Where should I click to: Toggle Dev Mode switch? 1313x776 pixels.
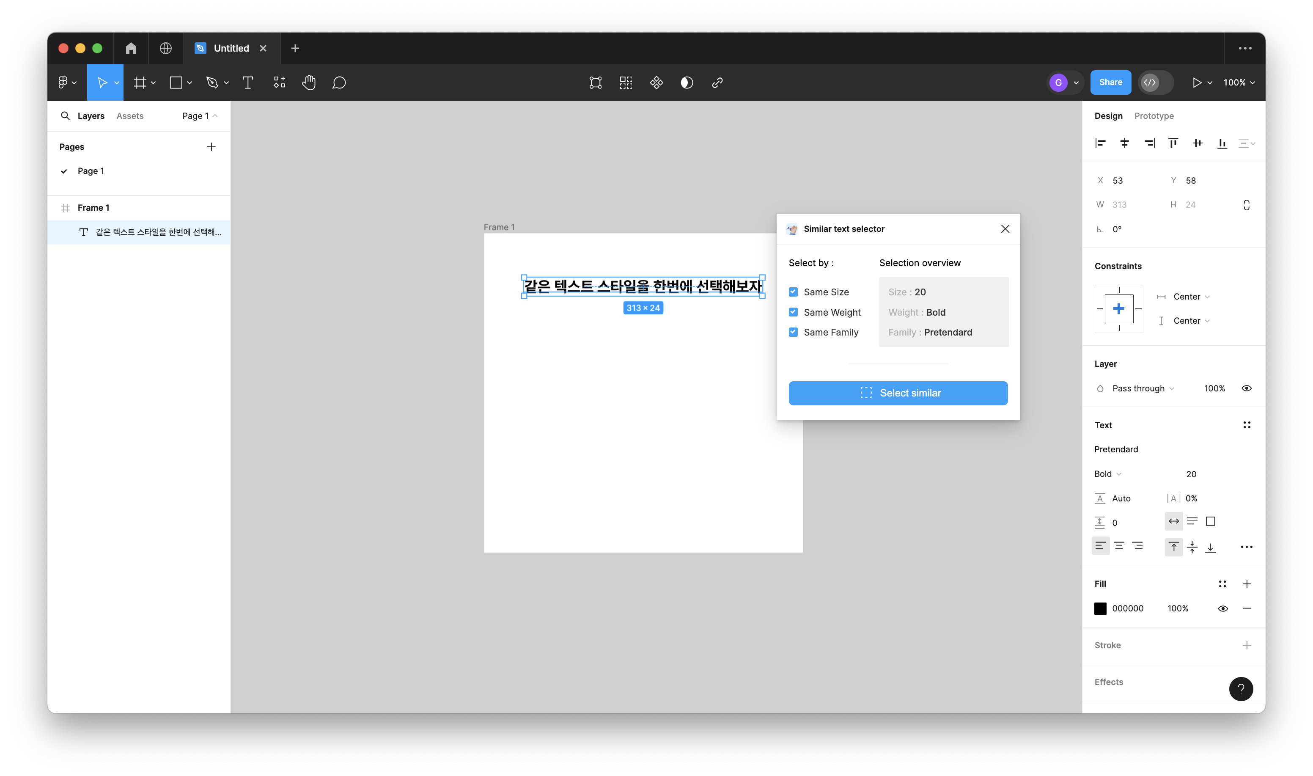(1155, 83)
